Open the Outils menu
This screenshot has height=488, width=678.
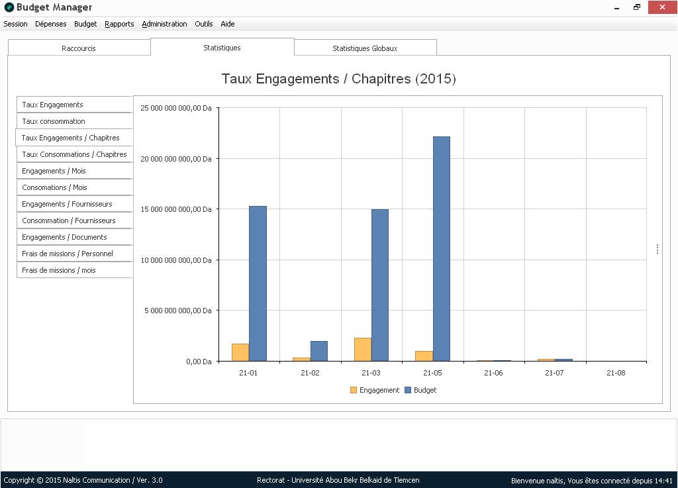point(203,24)
